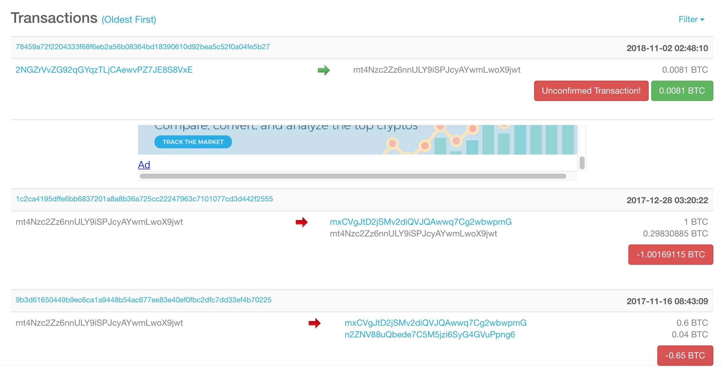
Task: Open transaction hash starting 1c2ca419
Action: [144, 199]
